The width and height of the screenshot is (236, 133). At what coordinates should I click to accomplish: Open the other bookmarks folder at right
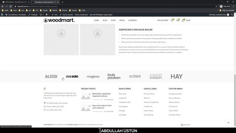pyautogui.click(x=227, y=10)
